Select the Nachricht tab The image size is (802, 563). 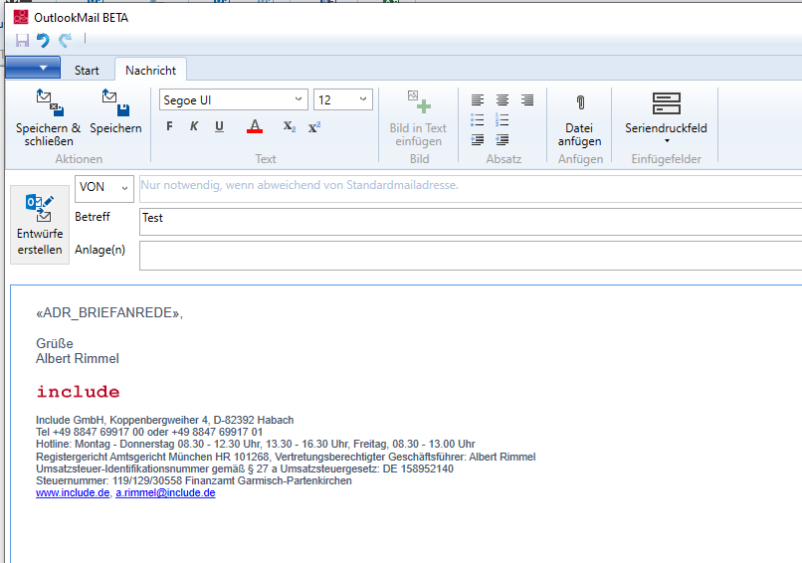click(150, 71)
